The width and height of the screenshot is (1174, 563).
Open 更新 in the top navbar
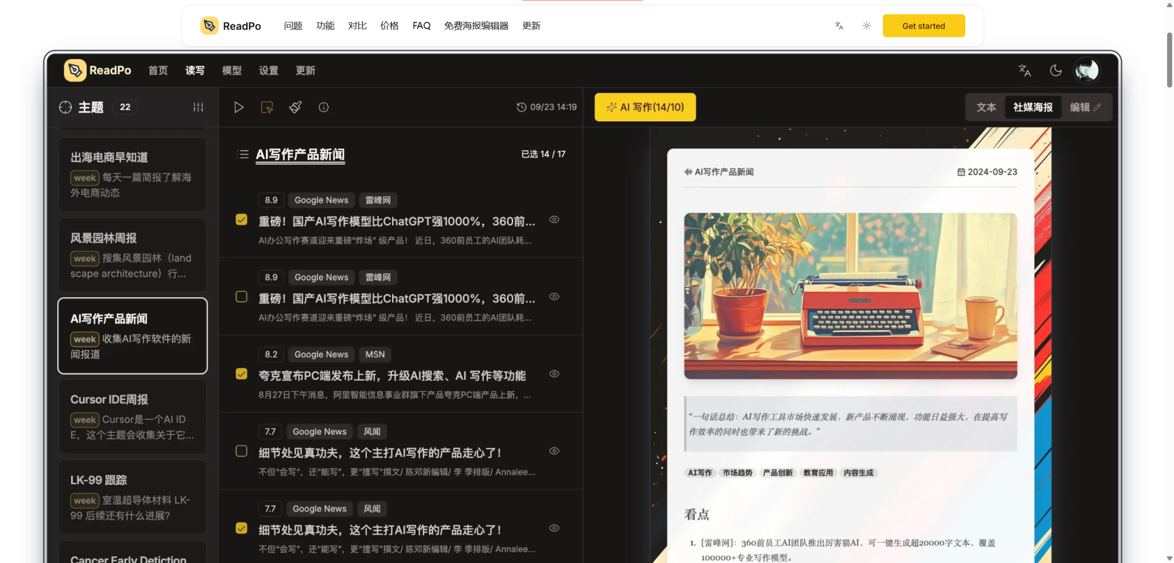coord(531,26)
